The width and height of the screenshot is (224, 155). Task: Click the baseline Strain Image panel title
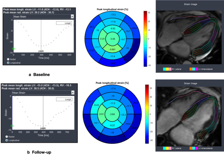coord(190,4)
